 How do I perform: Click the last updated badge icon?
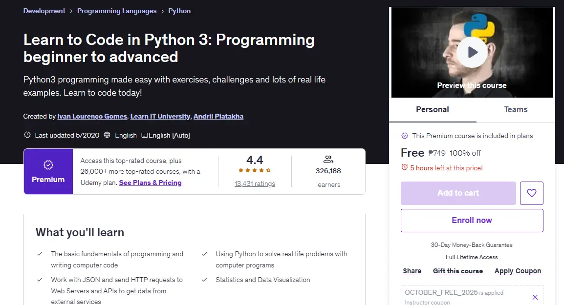click(27, 135)
